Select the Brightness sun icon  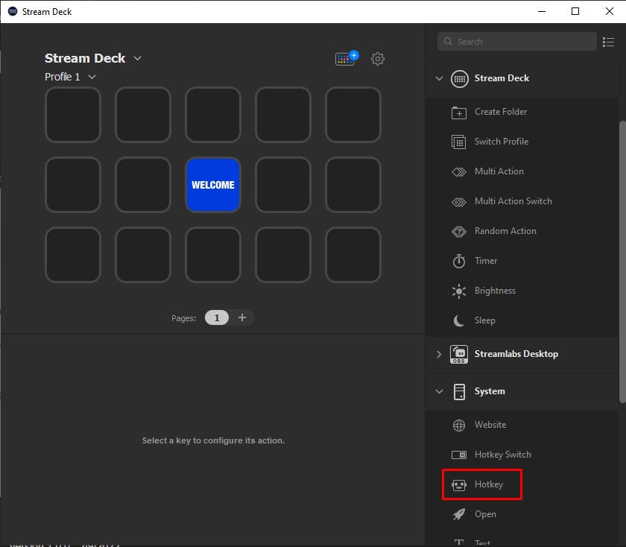click(459, 291)
